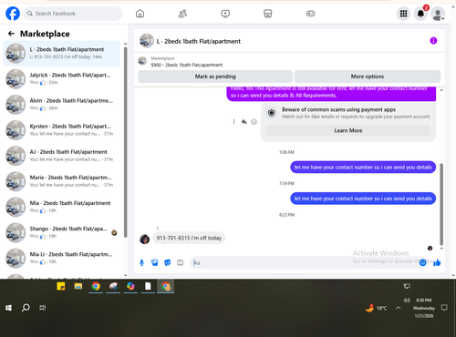Click the voice clip microphone icon
Viewport: 456px width, 337px height.
[141, 262]
